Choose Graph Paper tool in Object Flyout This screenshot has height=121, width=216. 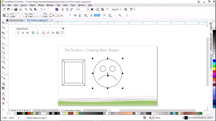(33, 33)
